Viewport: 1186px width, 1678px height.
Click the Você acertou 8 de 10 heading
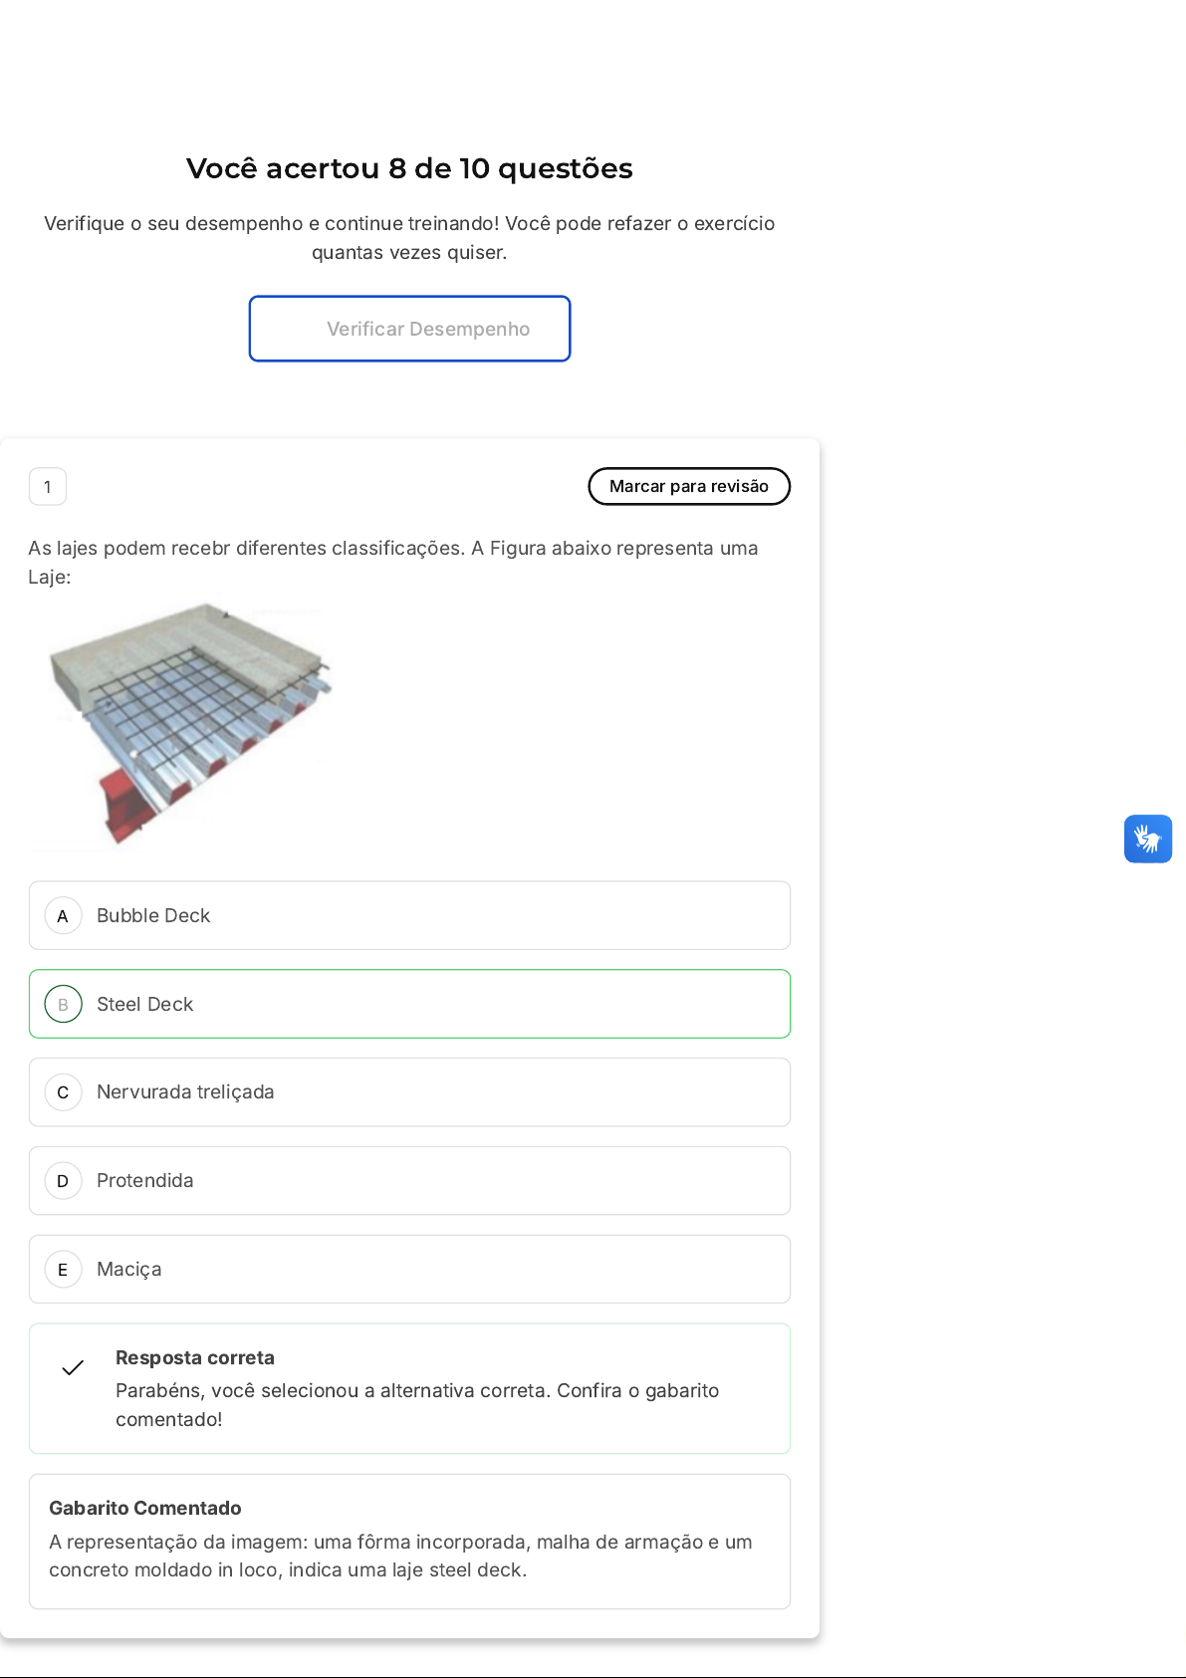pyautogui.click(x=409, y=168)
